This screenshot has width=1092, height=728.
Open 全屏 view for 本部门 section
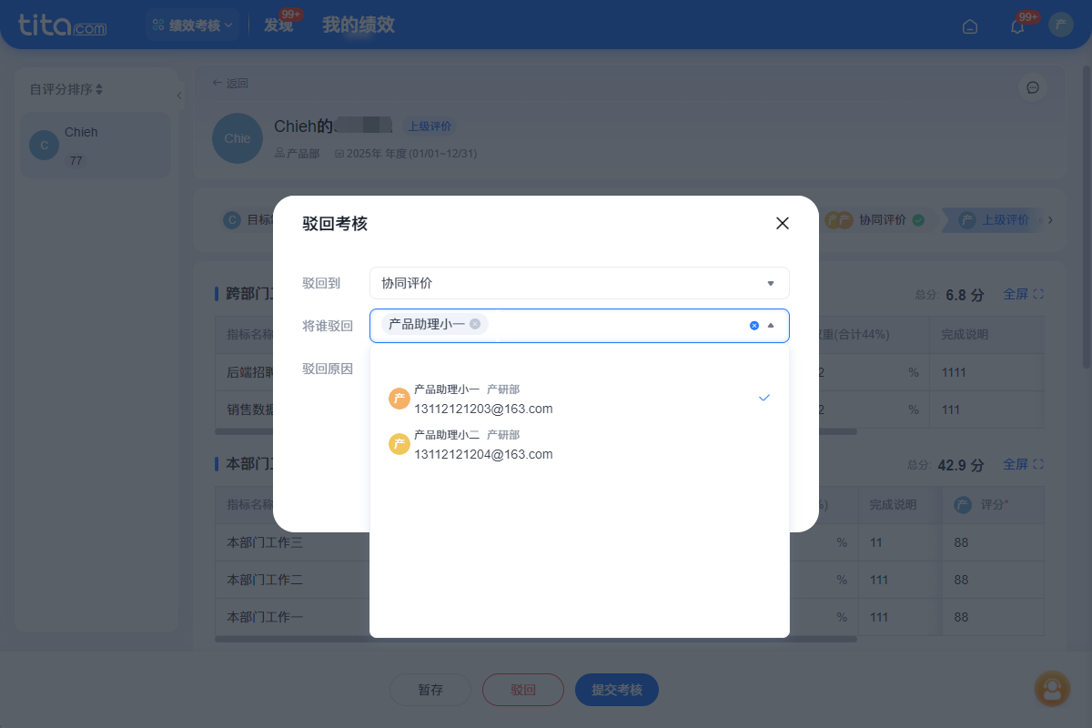[x=1016, y=464]
